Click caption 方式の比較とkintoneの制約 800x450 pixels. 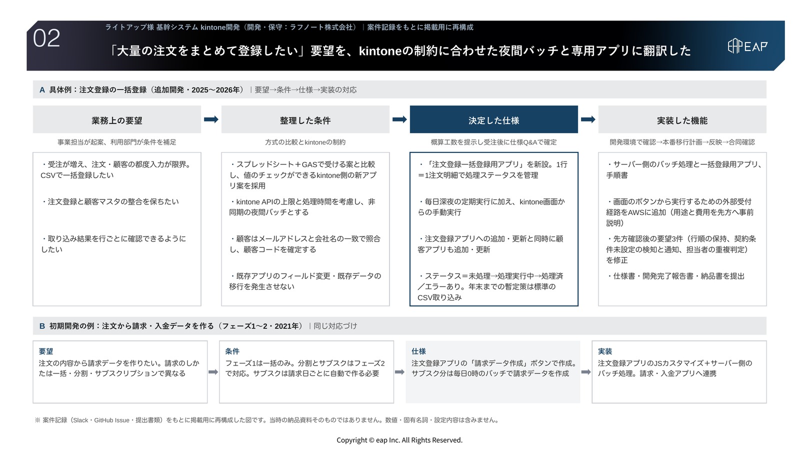click(x=305, y=142)
